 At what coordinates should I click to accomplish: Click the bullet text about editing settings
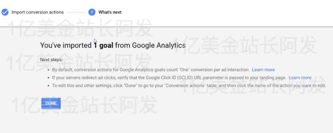pos(189,86)
